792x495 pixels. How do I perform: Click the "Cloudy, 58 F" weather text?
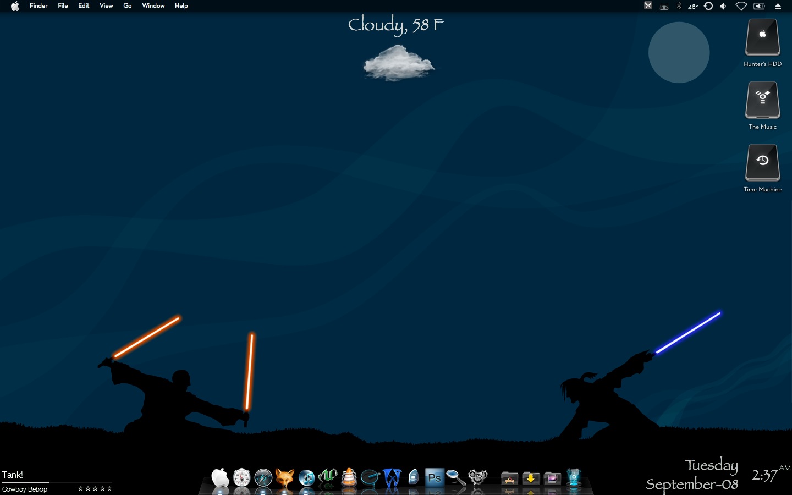(x=396, y=25)
